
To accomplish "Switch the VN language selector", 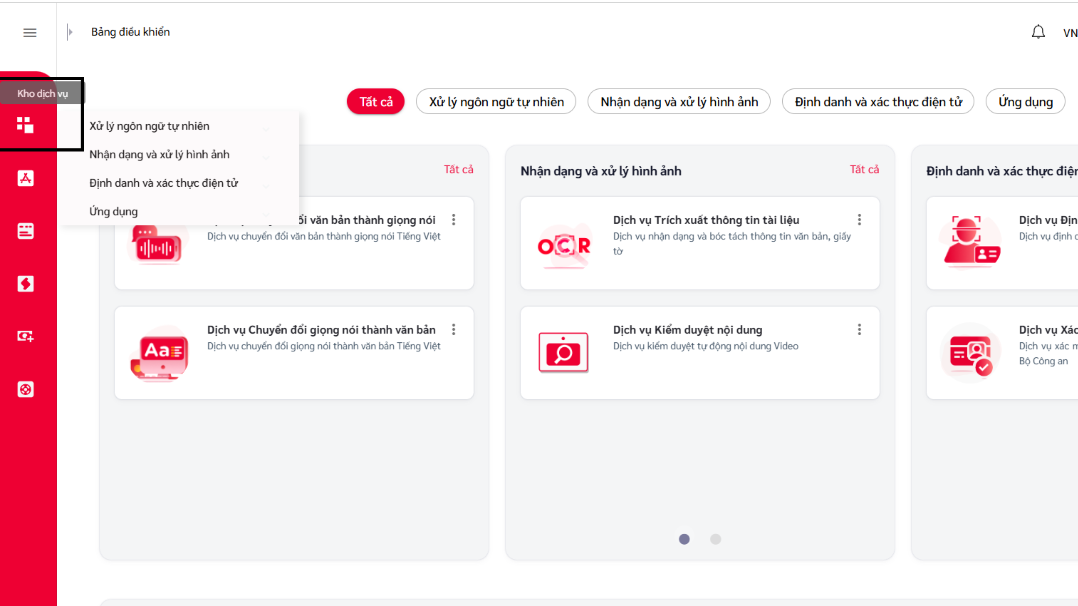I will (x=1070, y=33).
